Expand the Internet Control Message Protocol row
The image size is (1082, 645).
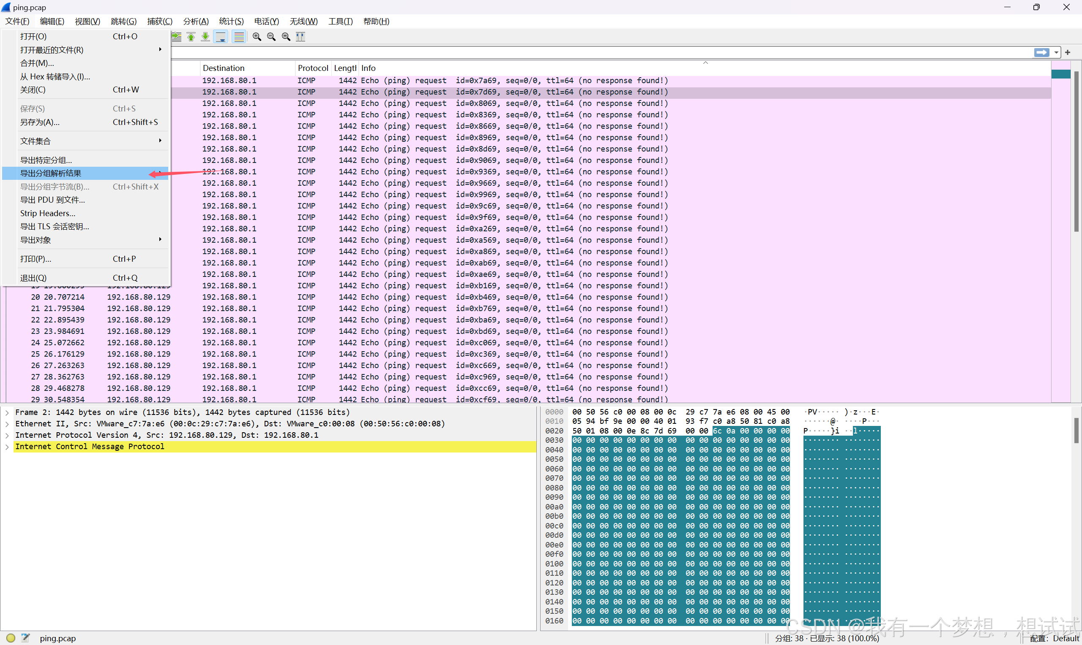(x=7, y=446)
